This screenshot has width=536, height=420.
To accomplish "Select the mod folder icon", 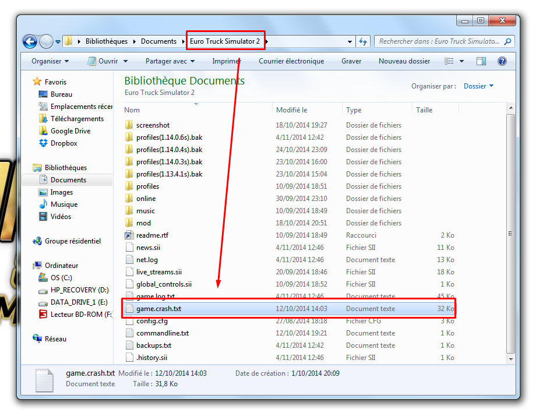I will point(129,223).
